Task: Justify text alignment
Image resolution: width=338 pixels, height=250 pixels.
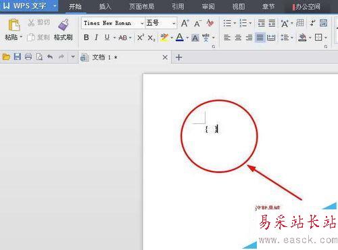Action: [260, 37]
